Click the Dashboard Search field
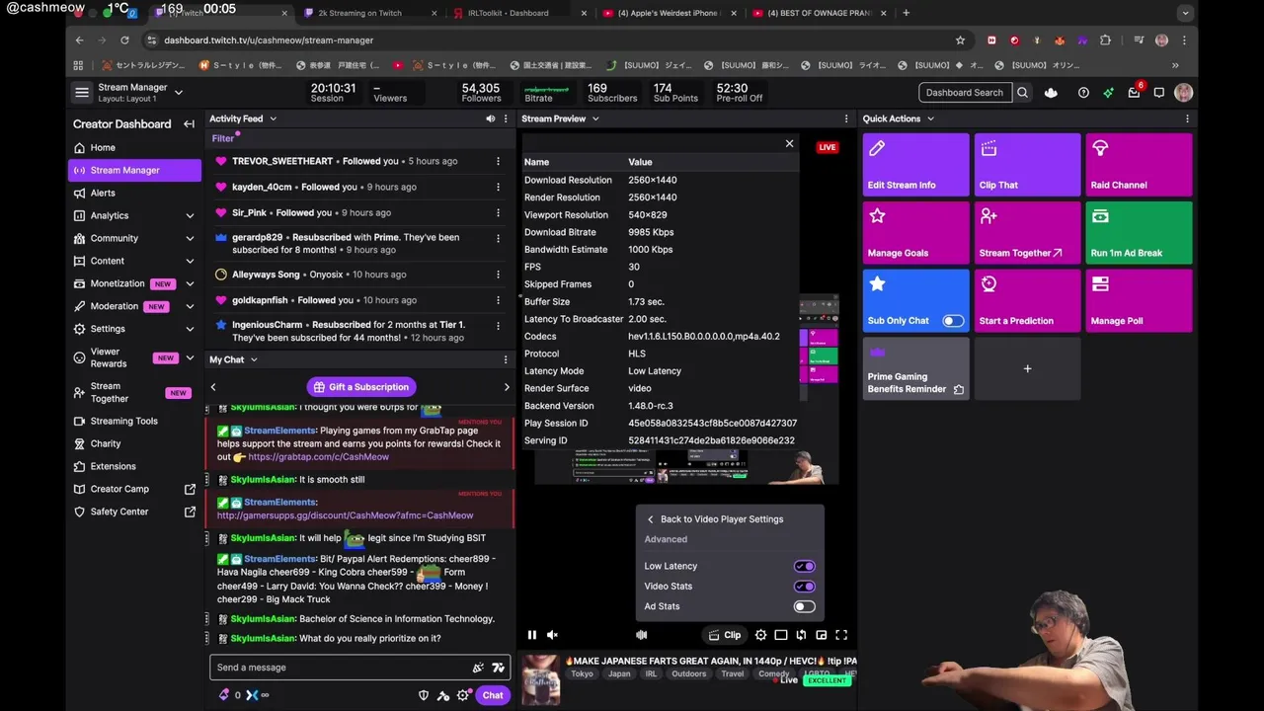This screenshot has height=711, width=1264. [965, 93]
